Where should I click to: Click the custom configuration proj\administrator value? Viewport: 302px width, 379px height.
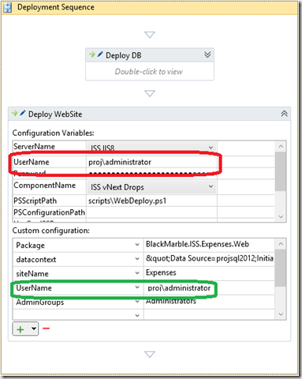click(x=179, y=288)
